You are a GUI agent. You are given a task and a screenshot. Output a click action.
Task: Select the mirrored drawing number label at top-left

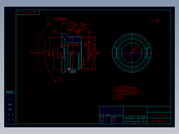(x=28, y=12)
